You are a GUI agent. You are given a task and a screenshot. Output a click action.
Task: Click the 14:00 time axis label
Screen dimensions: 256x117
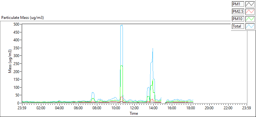pyautogui.click(x=153, y=108)
